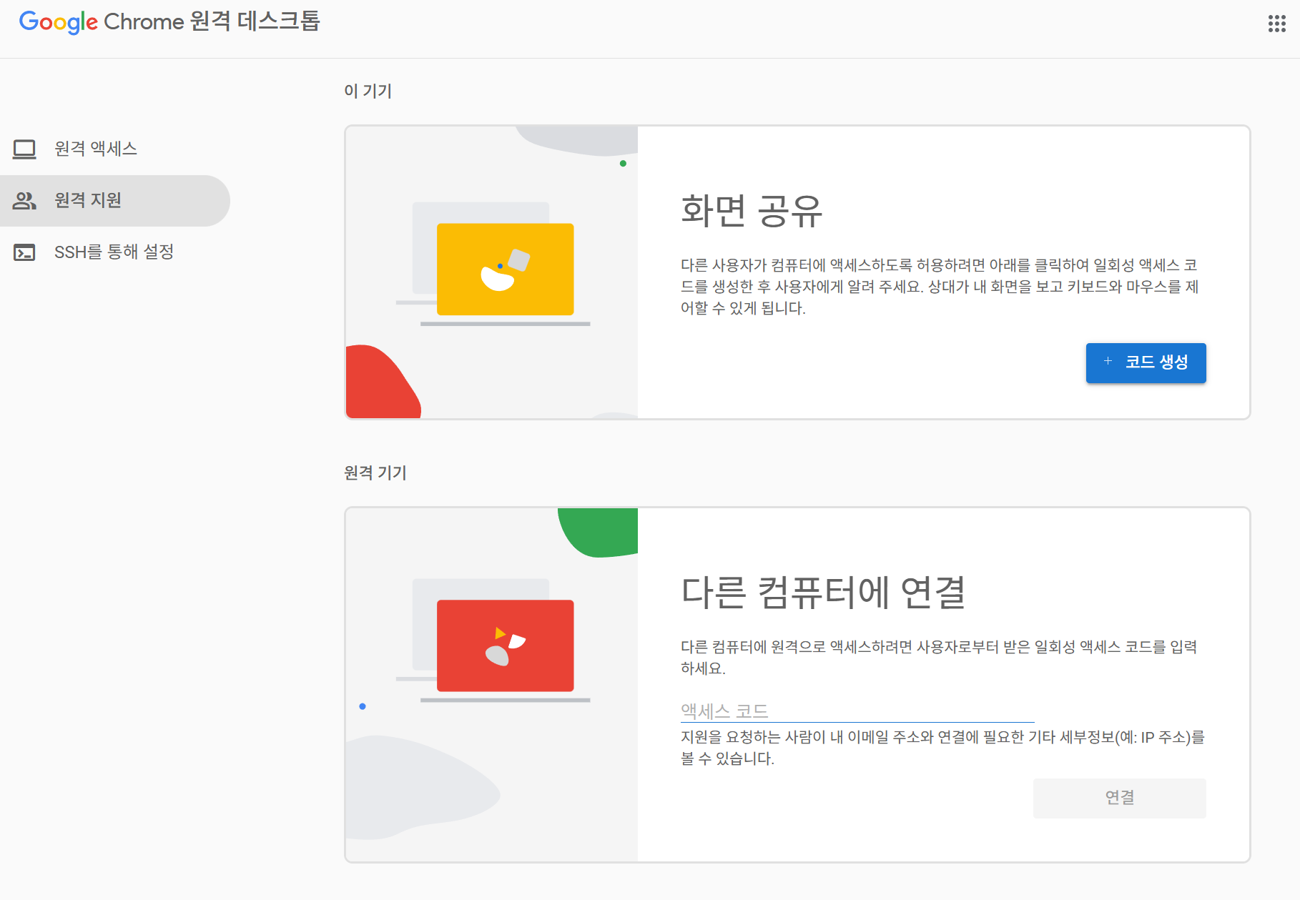
Task: Click the Google Chrome 원격 데스크톱 logo
Action: point(169,21)
